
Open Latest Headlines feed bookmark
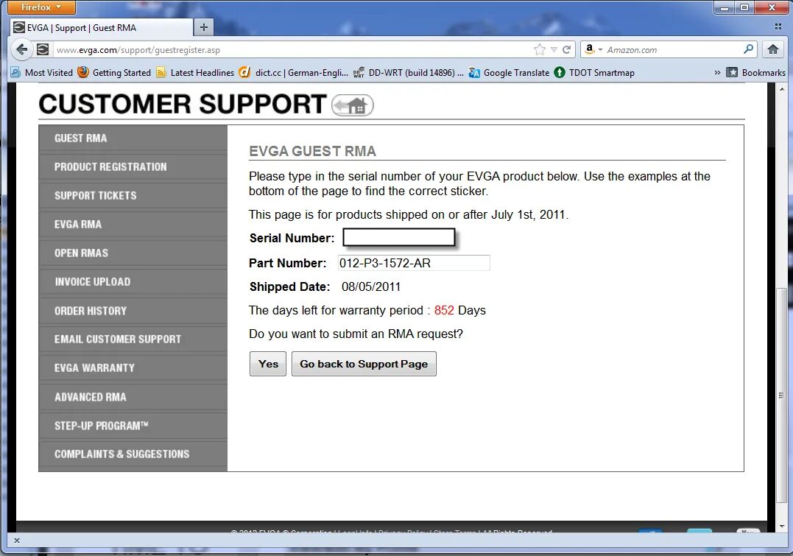tap(195, 72)
